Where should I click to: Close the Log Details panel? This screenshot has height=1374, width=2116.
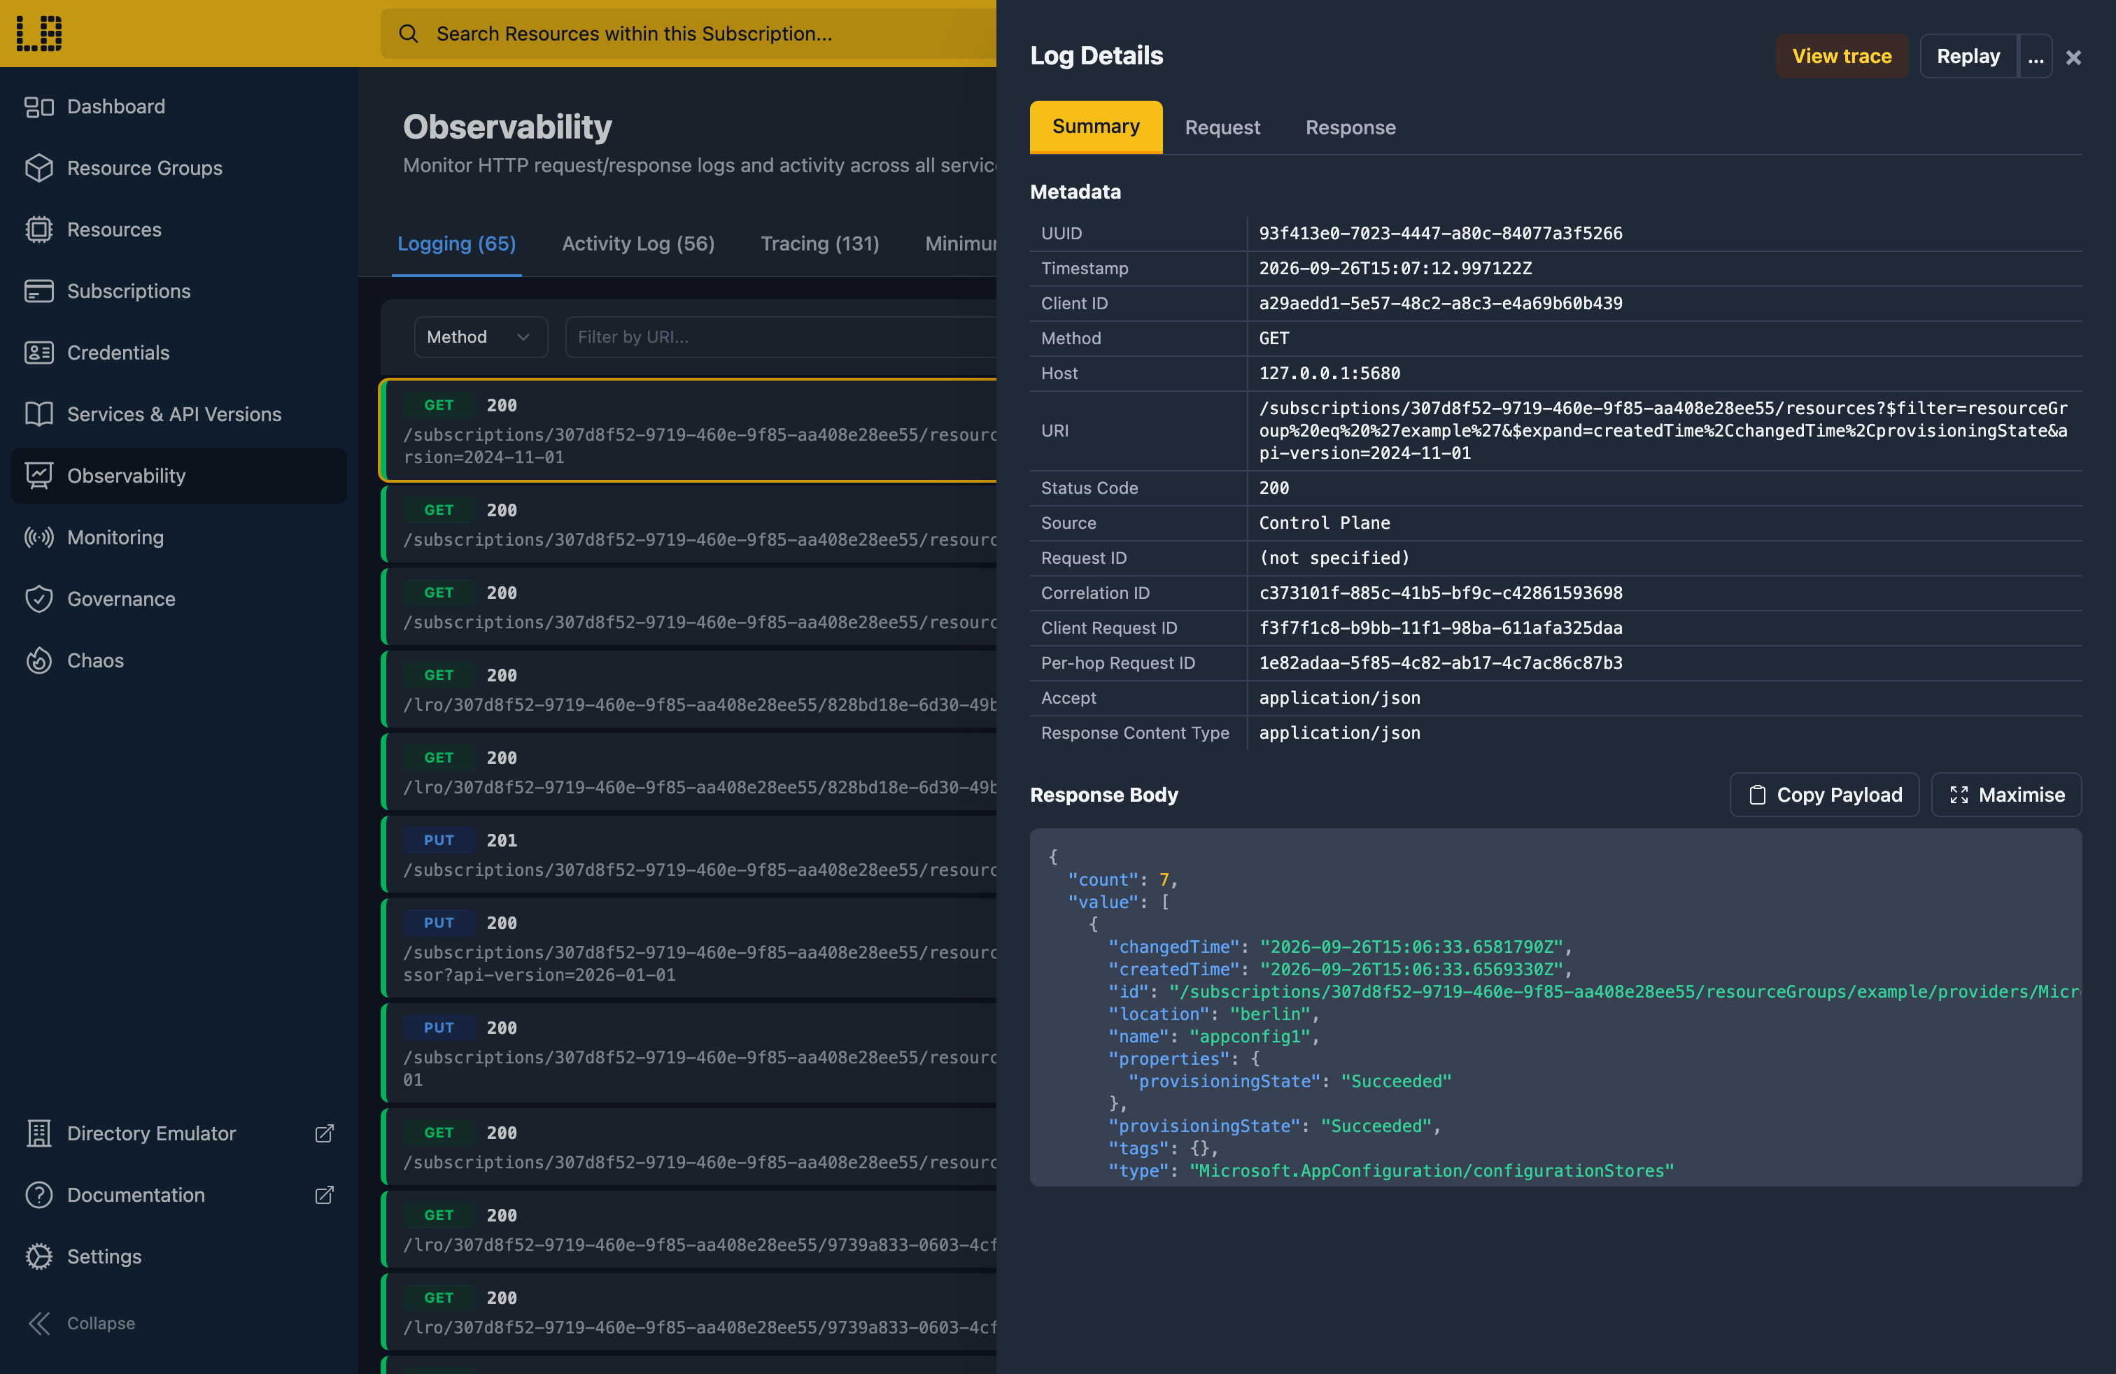click(2073, 57)
